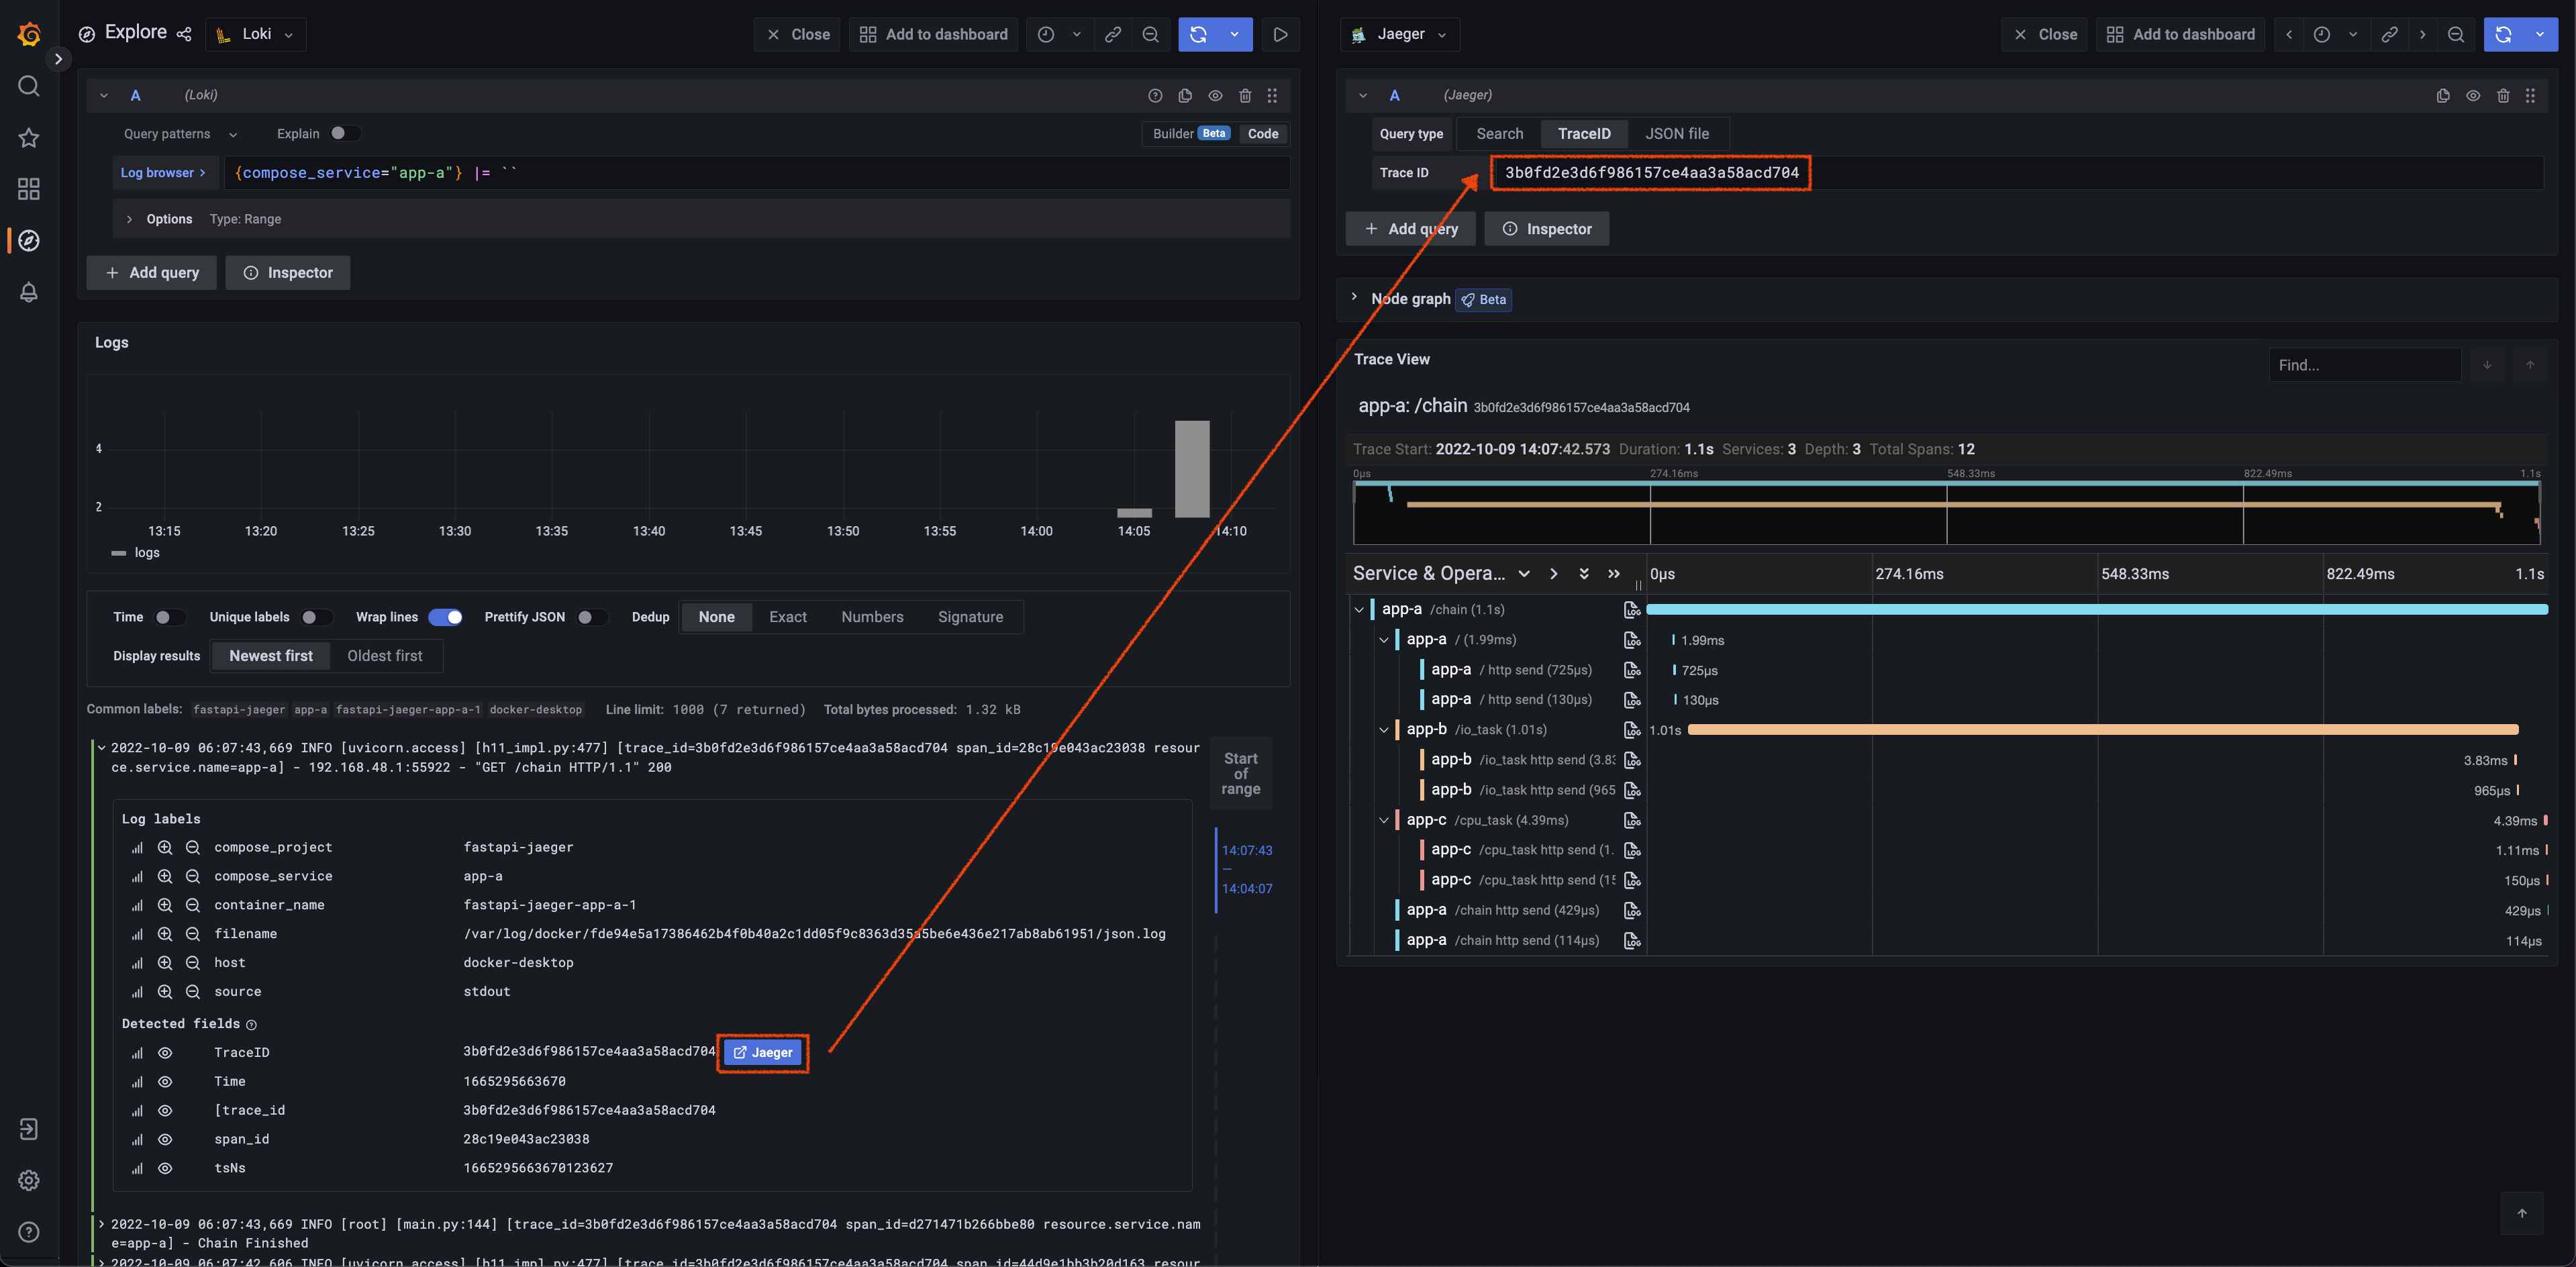Click the Starred icon in sidebar

(29, 138)
